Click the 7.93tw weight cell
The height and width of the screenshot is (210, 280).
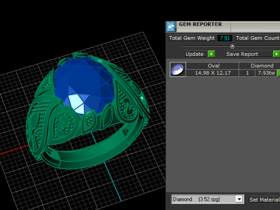(x=266, y=73)
